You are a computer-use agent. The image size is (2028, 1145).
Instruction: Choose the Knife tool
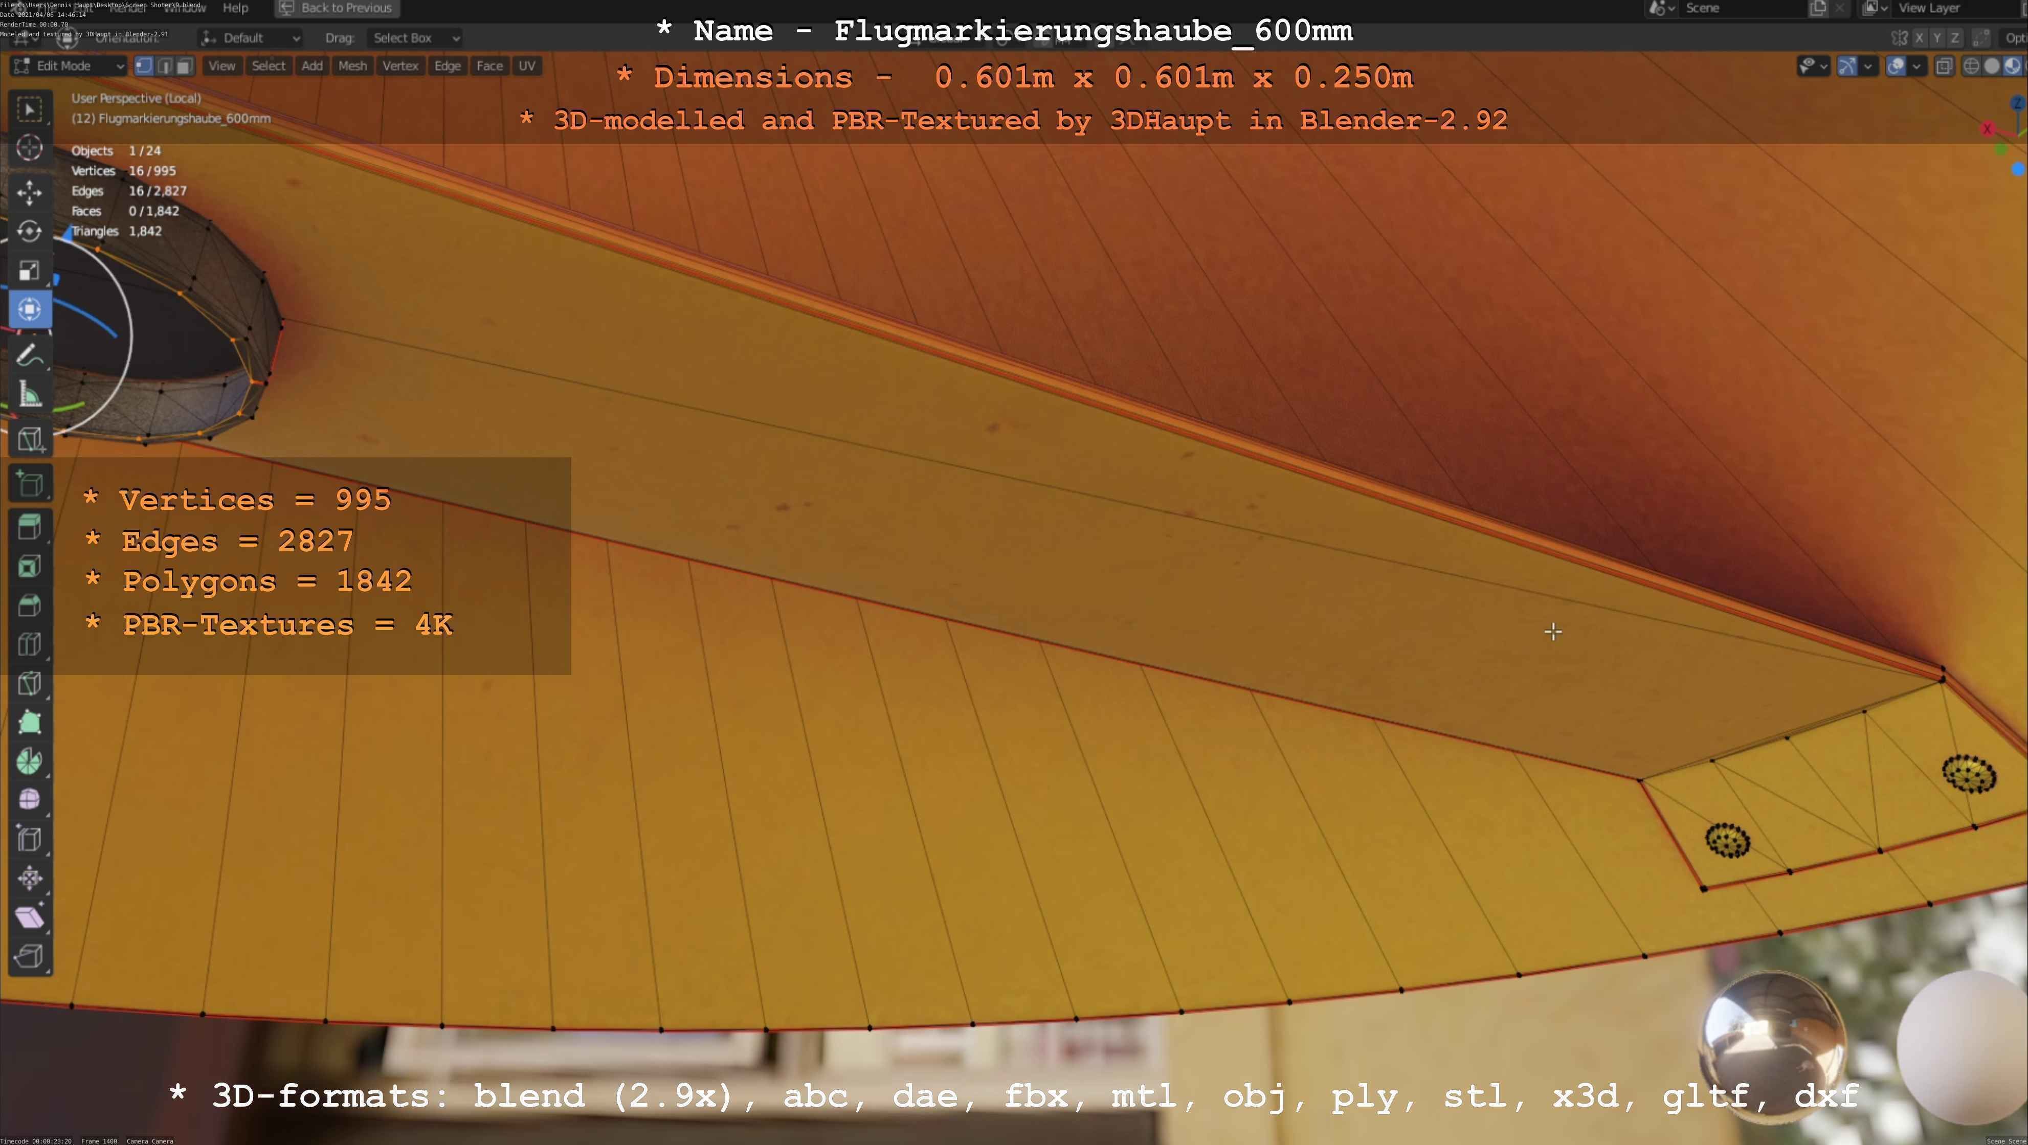click(x=30, y=683)
